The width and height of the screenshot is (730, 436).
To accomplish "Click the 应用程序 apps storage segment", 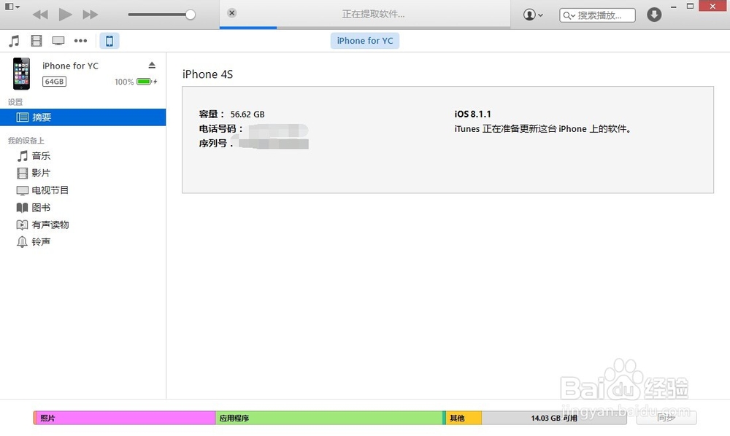I will click(x=328, y=418).
